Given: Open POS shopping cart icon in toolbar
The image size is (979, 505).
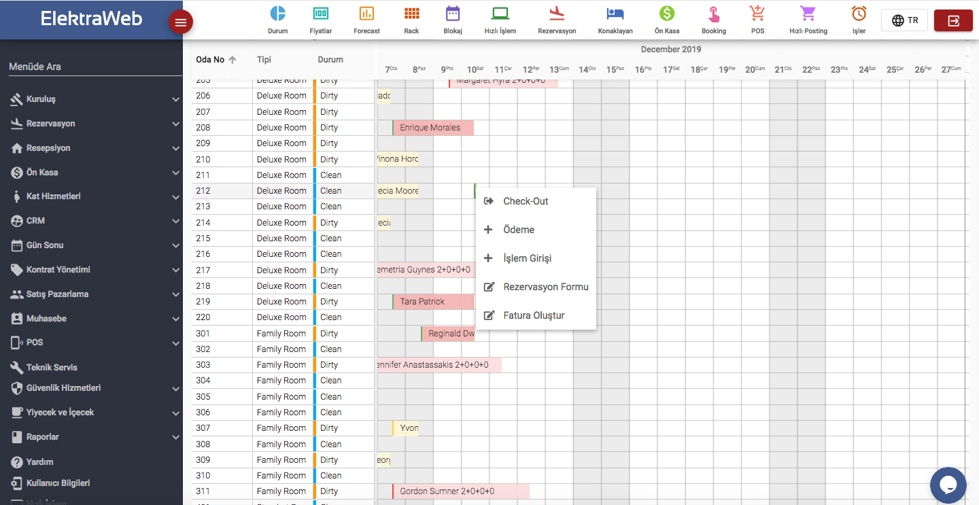Looking at the screenshot, I should (x=757, y=13).
